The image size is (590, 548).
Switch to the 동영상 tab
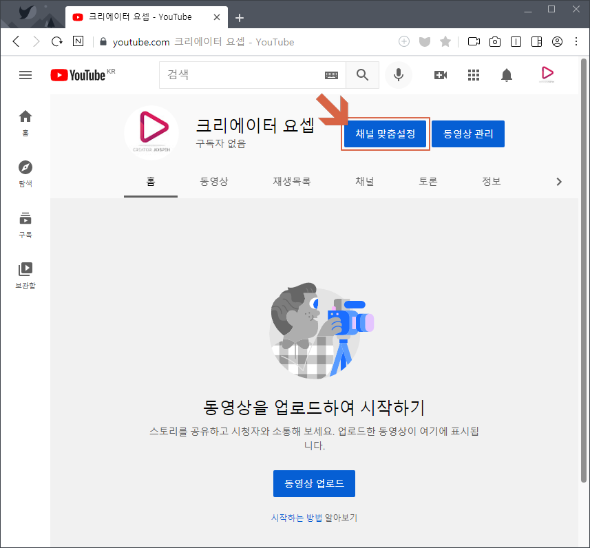213,182
